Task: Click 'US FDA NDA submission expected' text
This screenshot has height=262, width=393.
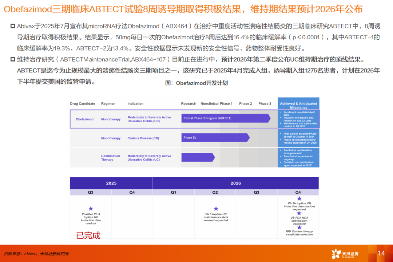Action: (x=299, y=221)
